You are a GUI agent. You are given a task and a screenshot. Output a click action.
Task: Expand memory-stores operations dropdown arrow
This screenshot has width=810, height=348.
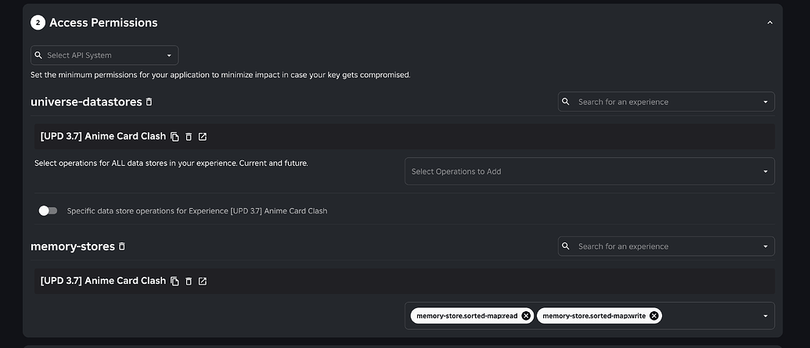(765, 316)
